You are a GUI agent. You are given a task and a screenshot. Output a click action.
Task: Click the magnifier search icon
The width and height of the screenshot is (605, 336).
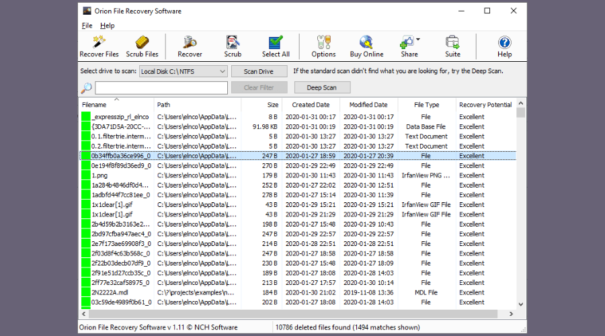(87, 88)
